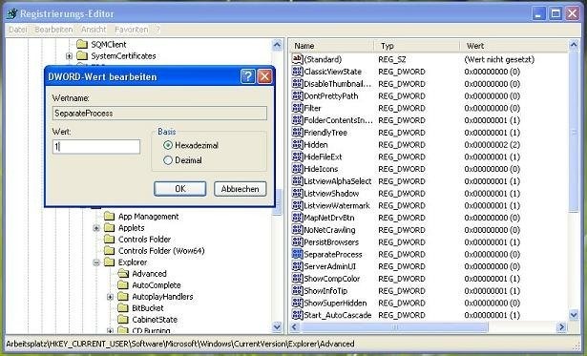Sort values by the Typ column header
Screen dimensions: 587x356
(x=417, y=46)
